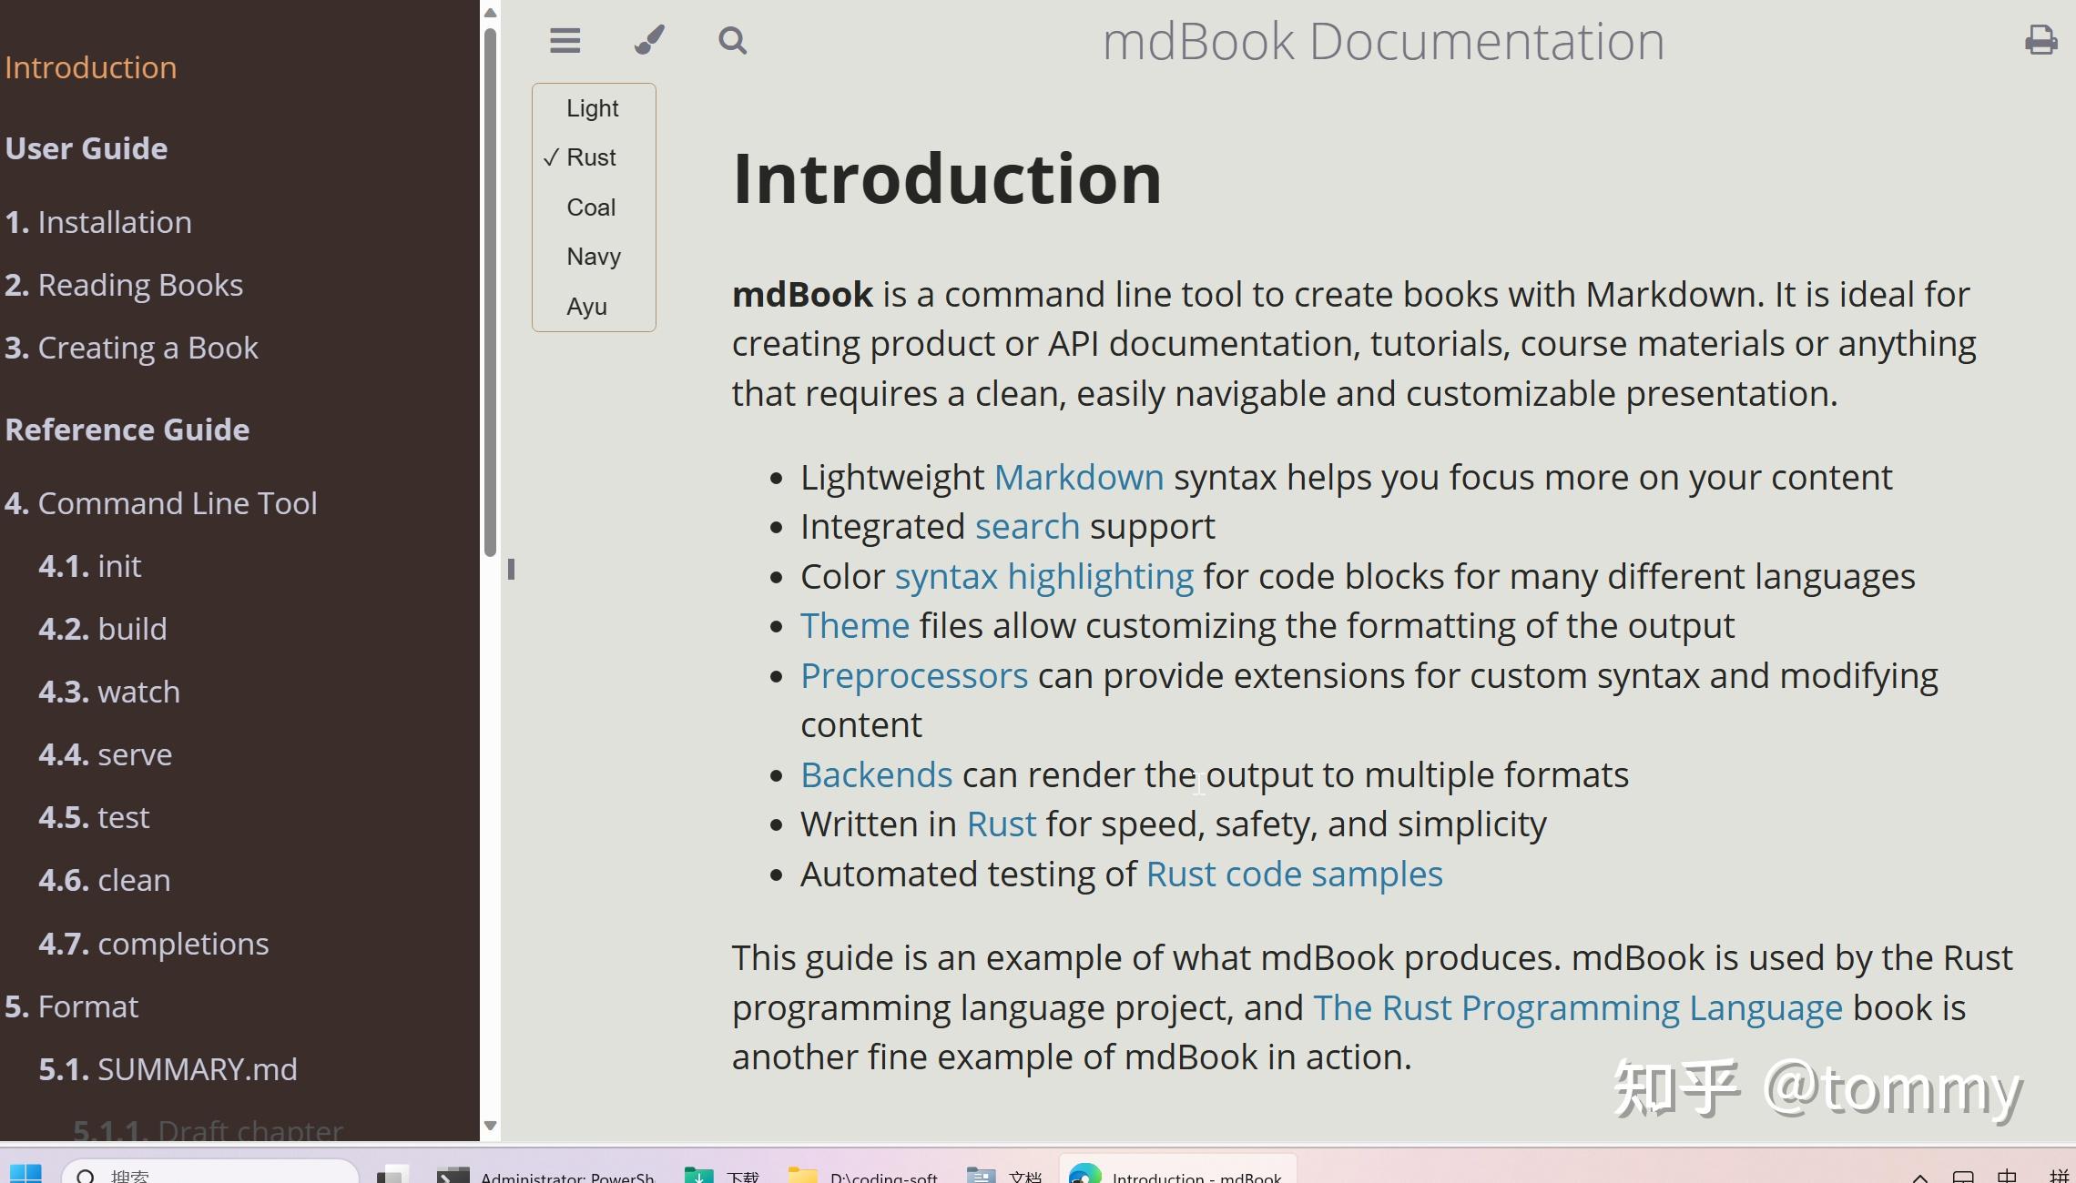Pick the Navy theme
The width and height of the screenshot is (2076, 1183).
(594, 257)
